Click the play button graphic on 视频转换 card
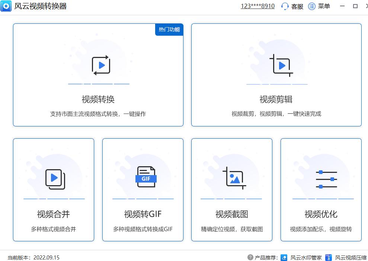The width and height of the screenshot is (368, 261). click(x=101, y=64)
